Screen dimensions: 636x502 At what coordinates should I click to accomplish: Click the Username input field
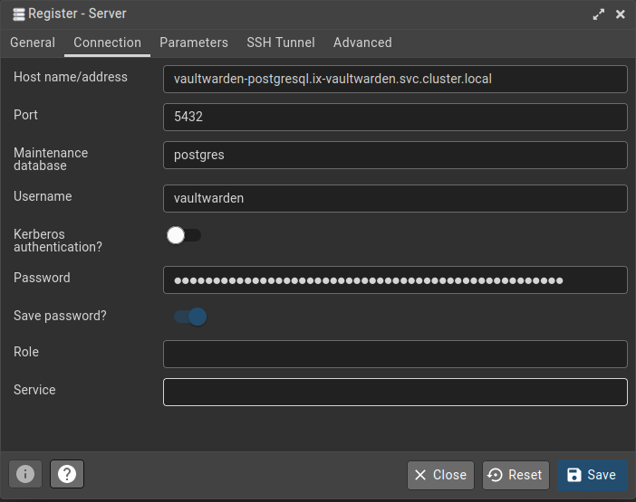(x=395, y=198)
